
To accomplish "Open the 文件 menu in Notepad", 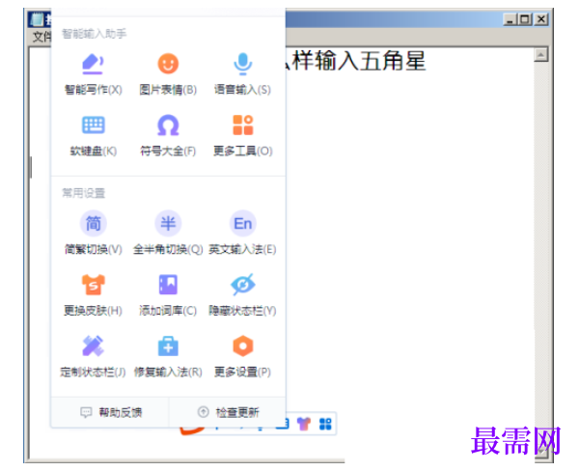I will coord(41,37).
